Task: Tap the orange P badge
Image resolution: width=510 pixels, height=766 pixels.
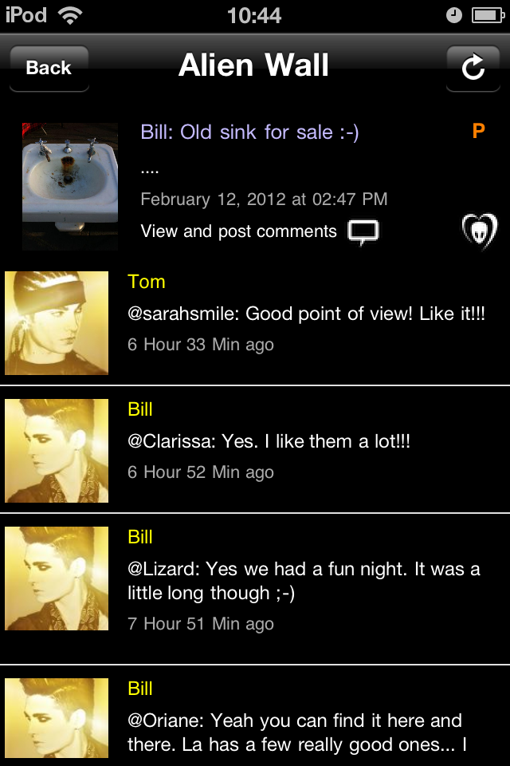Action: click(478, 131)
